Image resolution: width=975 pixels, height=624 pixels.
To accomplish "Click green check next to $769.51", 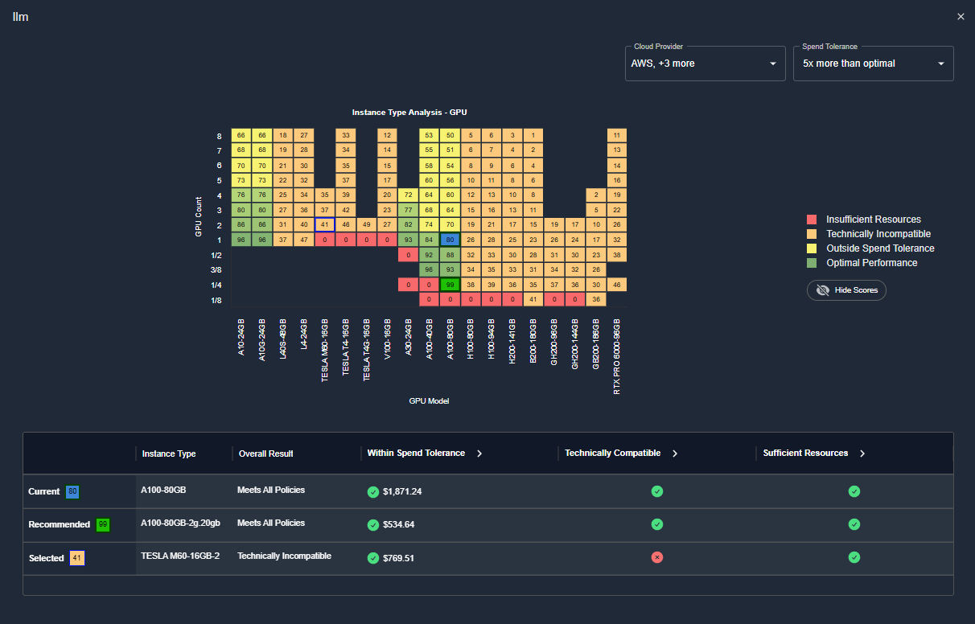I will [373, 558].
